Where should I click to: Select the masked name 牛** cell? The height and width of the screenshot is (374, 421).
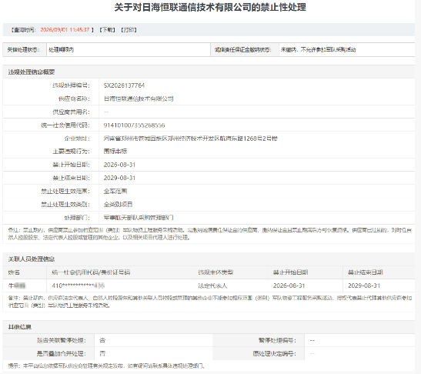17,286
